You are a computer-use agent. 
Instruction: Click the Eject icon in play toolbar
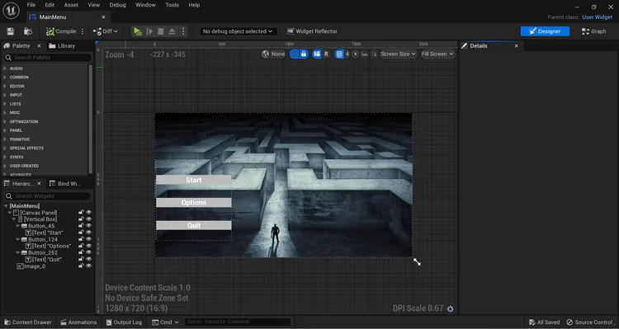pyautogui.click(x=172, y=31)
